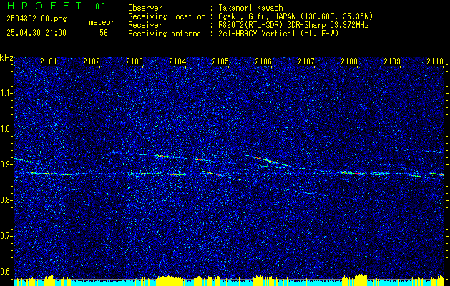Click the 1.0 frequency axis label

(x=6, y=129)
